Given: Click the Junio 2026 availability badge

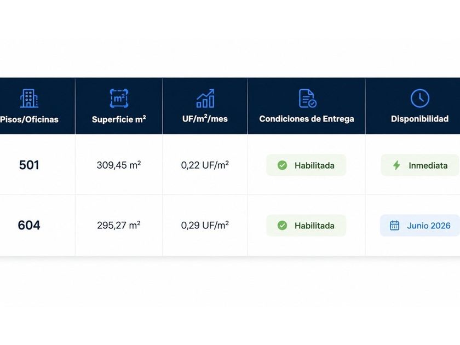Looking at the screenshot, I should click(420, 225).
